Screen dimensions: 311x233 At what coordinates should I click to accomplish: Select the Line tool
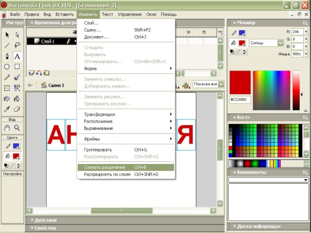(x=7, y=45)
